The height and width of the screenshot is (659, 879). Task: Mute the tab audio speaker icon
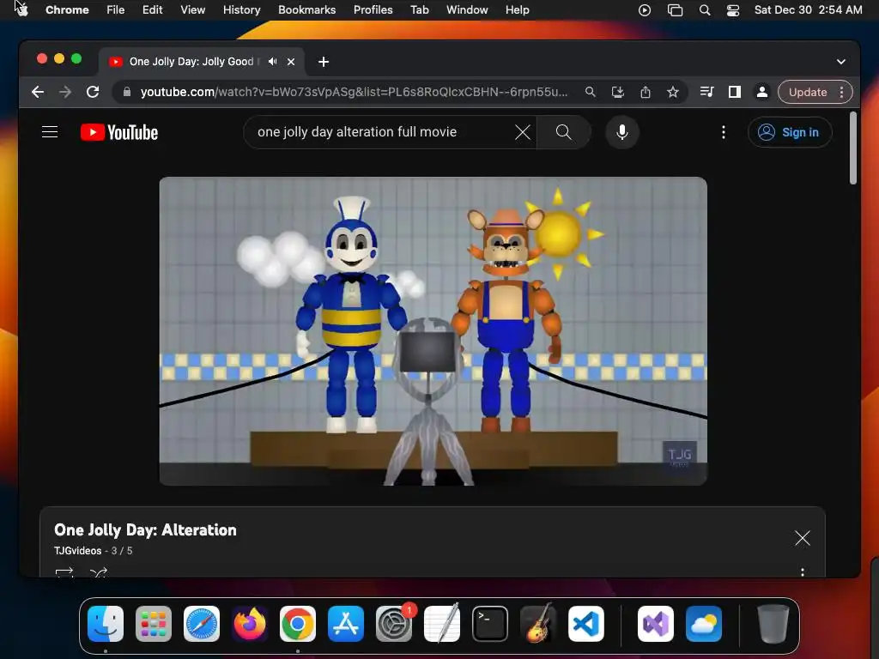tap(272, 62)
